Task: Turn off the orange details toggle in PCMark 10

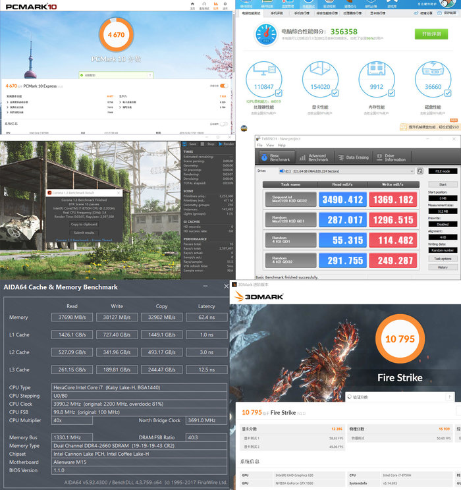Action: click(224, 86)
